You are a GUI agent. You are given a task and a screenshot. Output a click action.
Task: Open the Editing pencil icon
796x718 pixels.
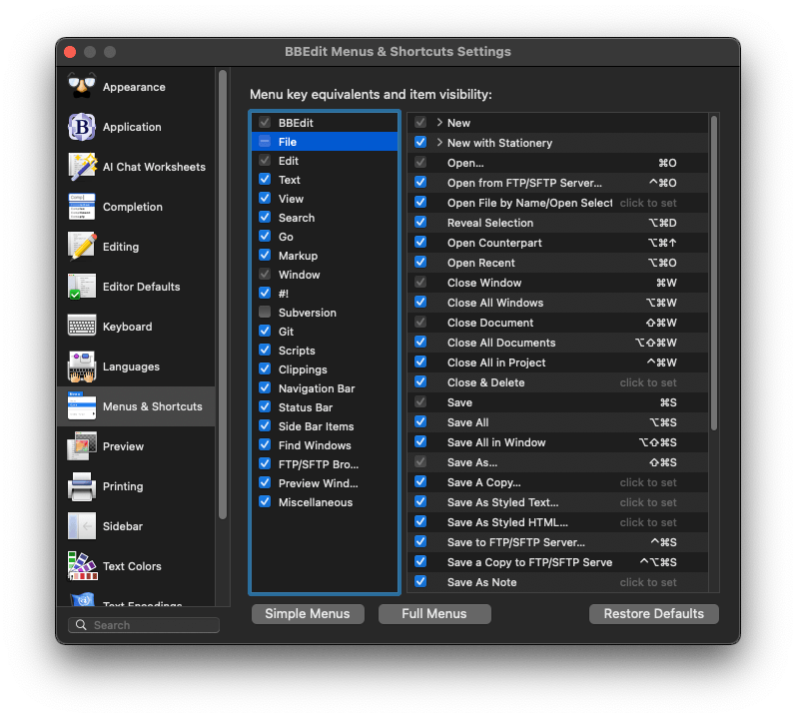pyautogui.click(x=82, y=247)
